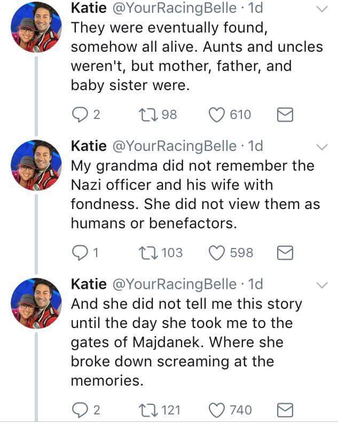Expand the menu arrow on the second tweet
The width and height of the screenshot is (338, 424).
[x=321, y=147]
